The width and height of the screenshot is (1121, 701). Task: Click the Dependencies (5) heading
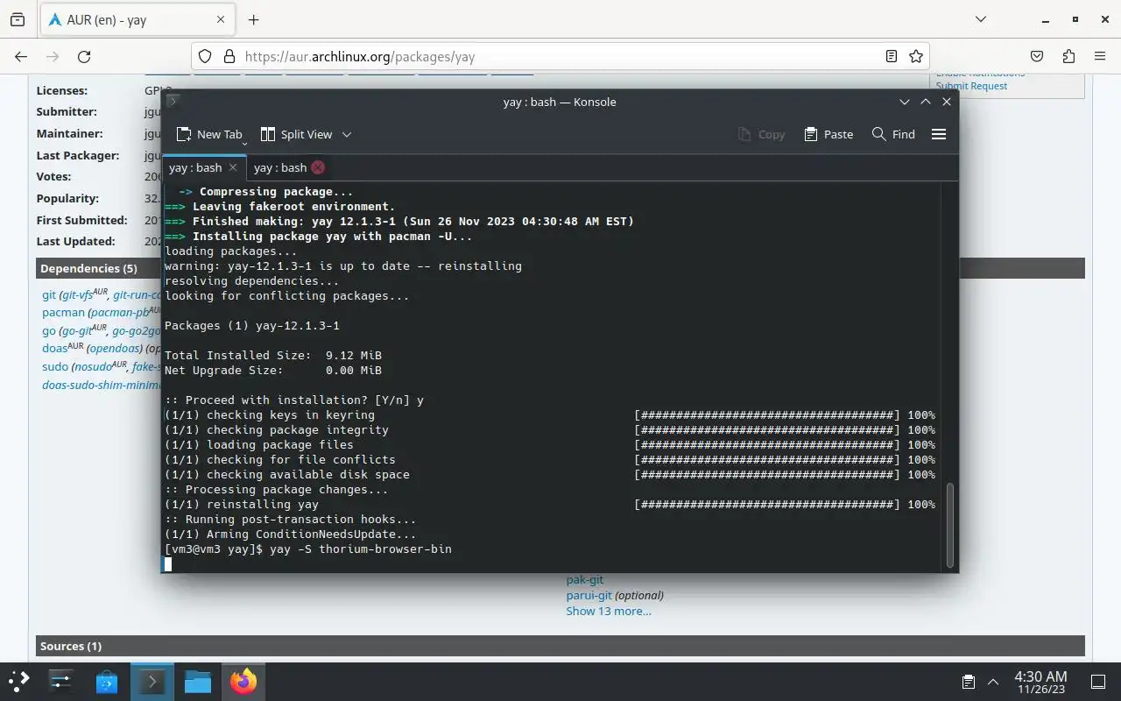point(88,268)
